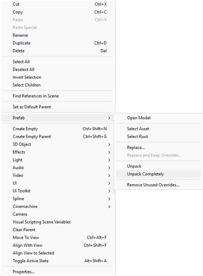Select Copy in the context menu
Image resolution: width=203 pixels, height=276 pixels.
pos(57,12)
